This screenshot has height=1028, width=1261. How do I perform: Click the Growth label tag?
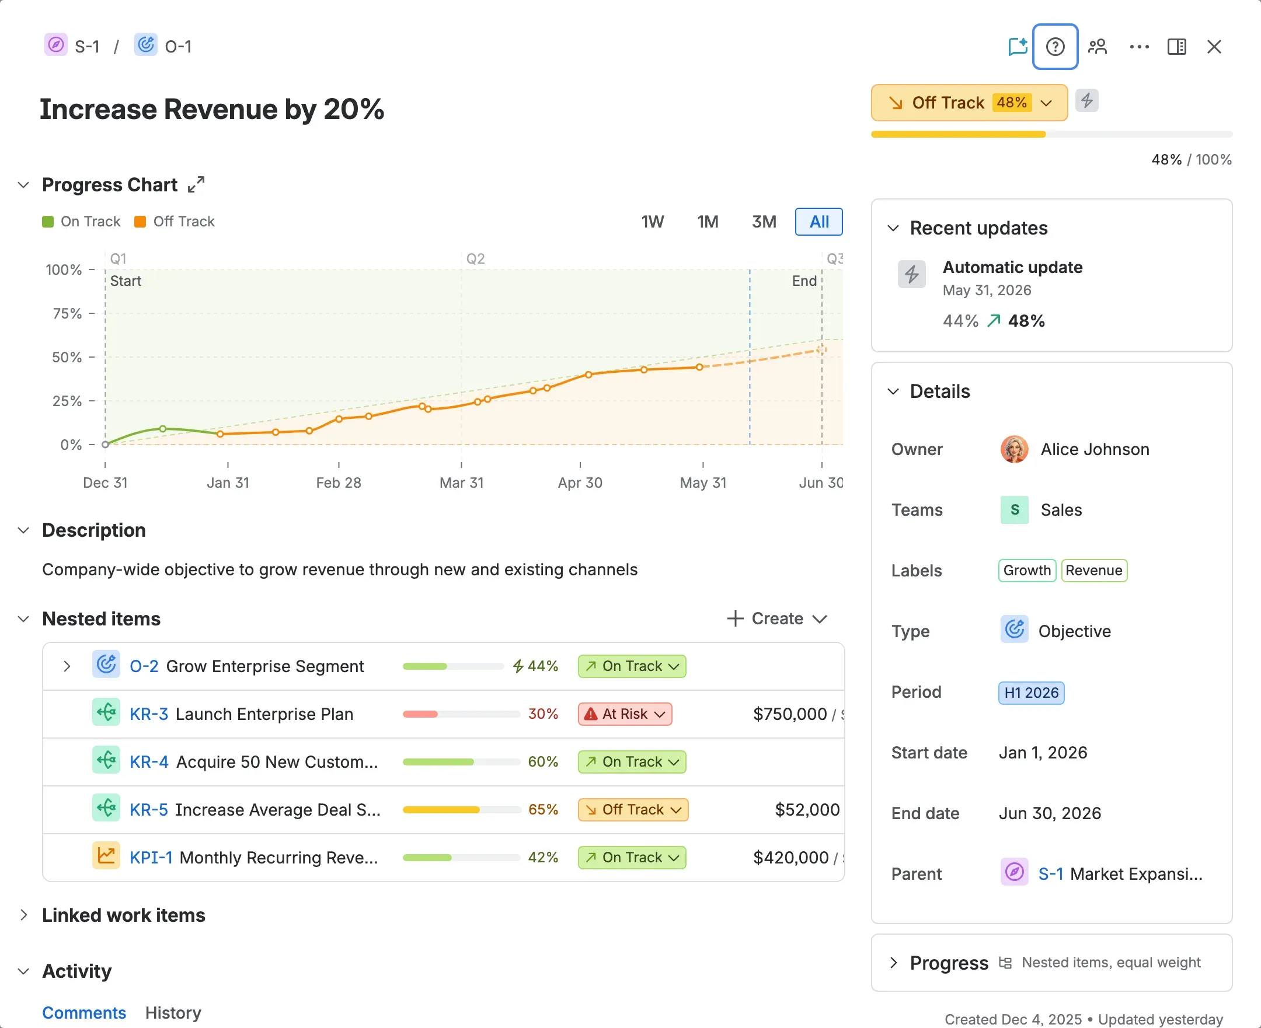[x=1027, y=570]
